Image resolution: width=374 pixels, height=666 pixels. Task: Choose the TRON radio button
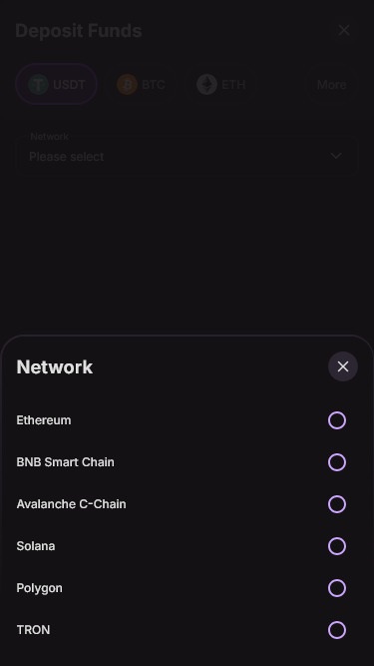click(337, 630)
